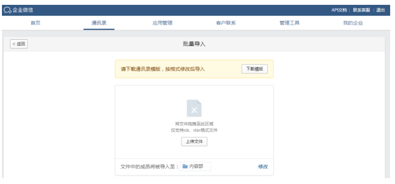Click the blue folder icon beside 内容部
The image size is (395, 184).
click(x=185, y=166)
